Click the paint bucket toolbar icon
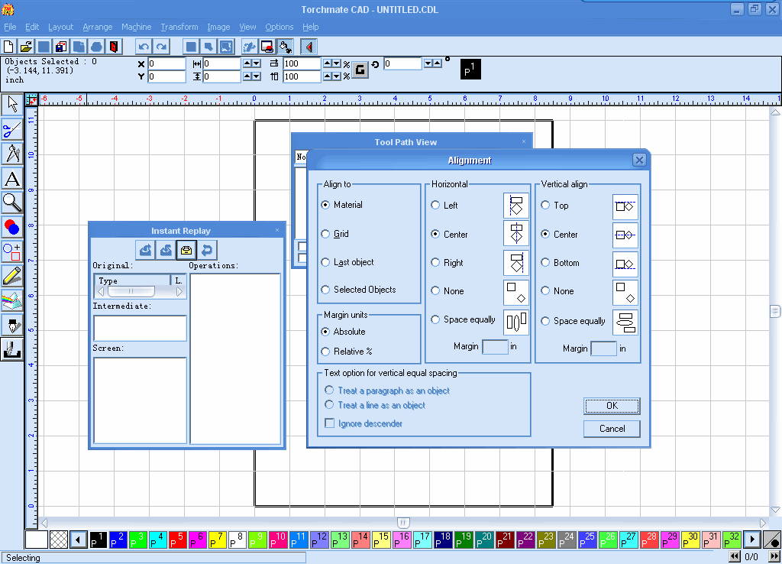The image size is (782, 564). pos(286,47)
